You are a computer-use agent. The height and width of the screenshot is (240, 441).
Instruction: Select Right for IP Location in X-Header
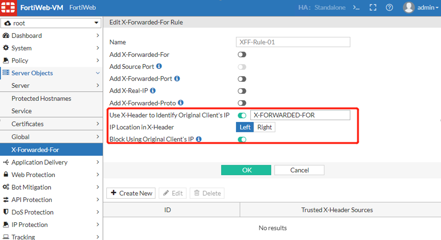coord(264,127)
